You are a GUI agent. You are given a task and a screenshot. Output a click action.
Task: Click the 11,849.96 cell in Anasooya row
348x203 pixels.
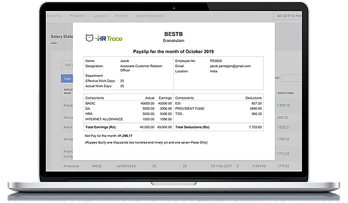(258, 166)
